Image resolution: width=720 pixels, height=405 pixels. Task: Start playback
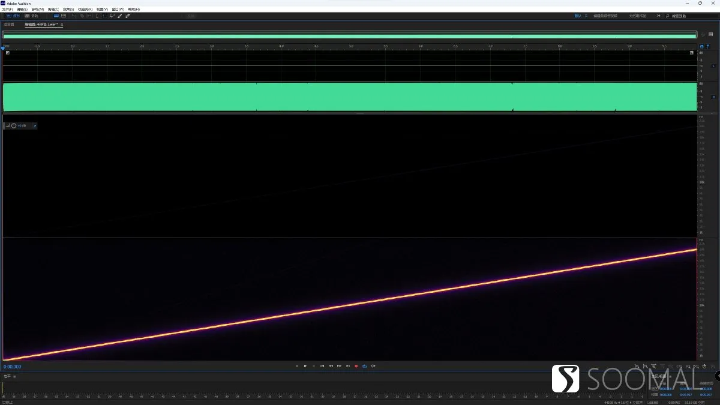[305, 366]
